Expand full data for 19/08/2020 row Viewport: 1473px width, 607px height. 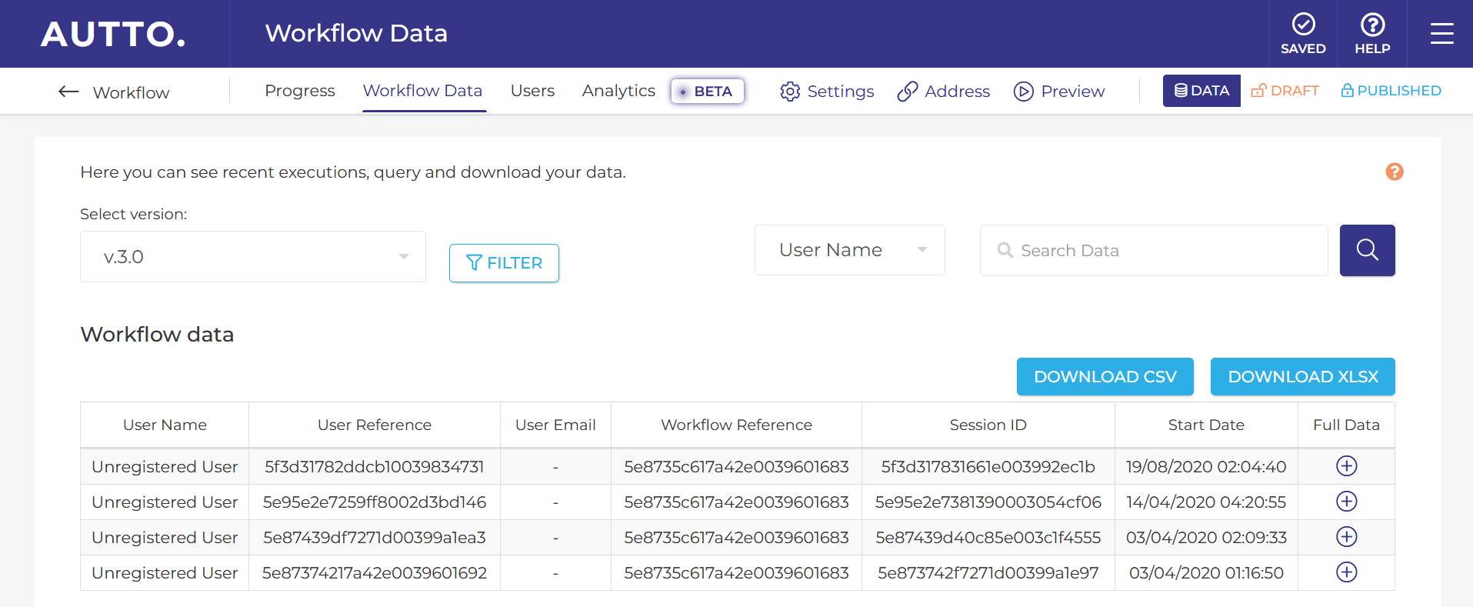pyautogui.click(x=1346, y=466)
